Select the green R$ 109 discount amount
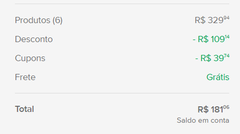This screenshot has height=134, width=240. (211, 39)
